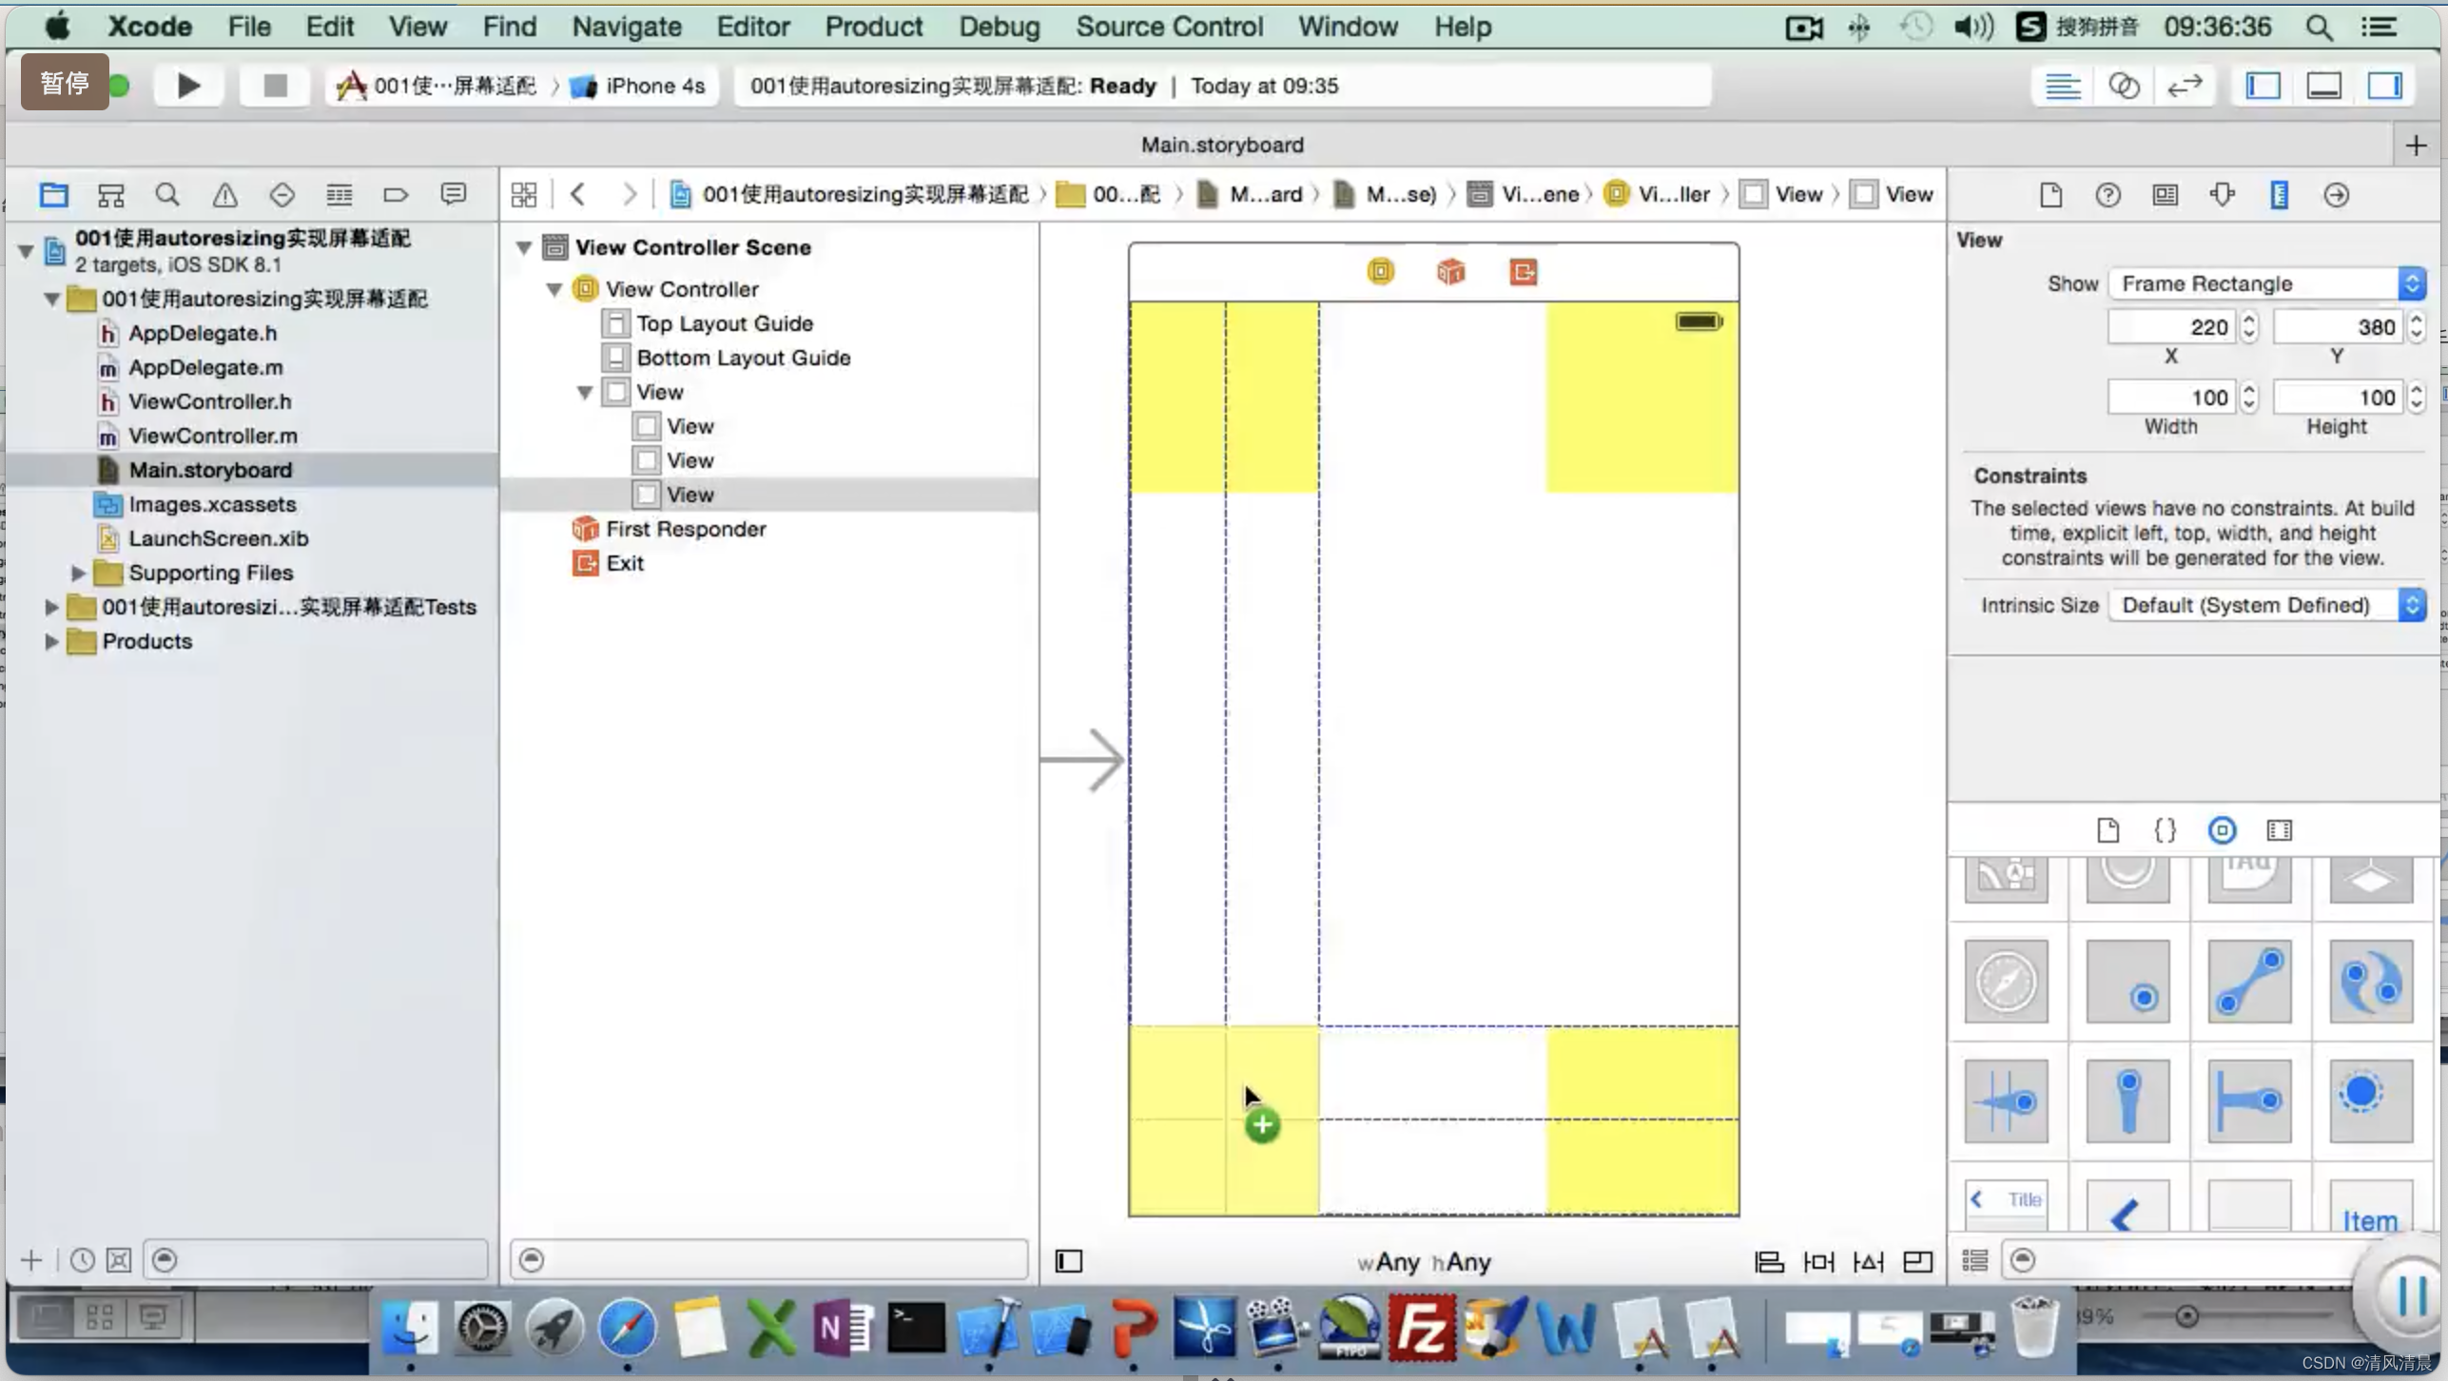Image resolution: width=2448 pixels, height=1381 pixels.
Task: Click the Attributes inspector tab icon
Action: coord(2221,193)
